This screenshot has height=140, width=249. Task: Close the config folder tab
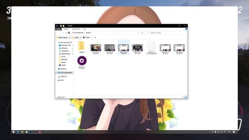[81, 38]
